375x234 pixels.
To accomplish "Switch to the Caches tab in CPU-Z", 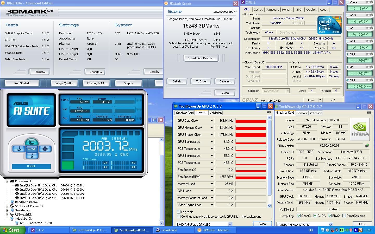I will click(x=258, y=10).
